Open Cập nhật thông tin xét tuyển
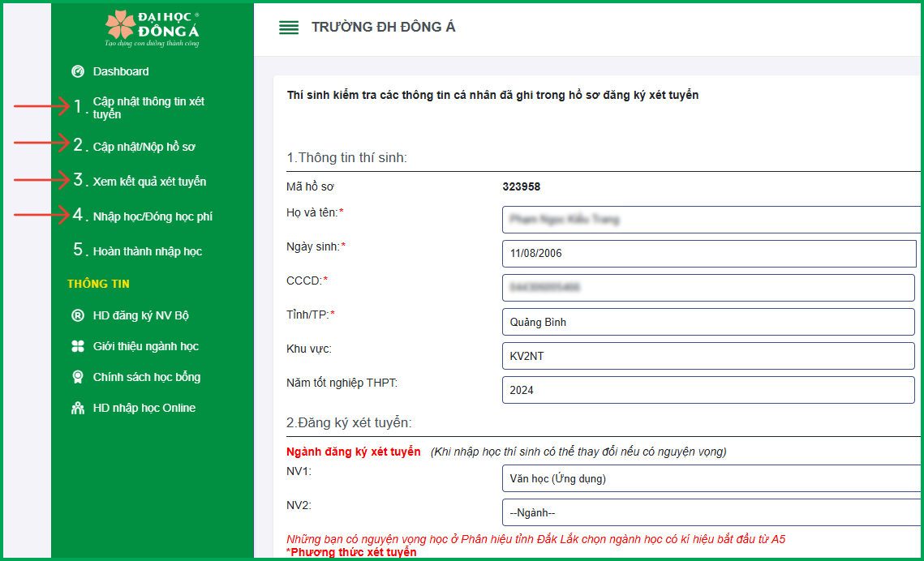 coord(148,108)
